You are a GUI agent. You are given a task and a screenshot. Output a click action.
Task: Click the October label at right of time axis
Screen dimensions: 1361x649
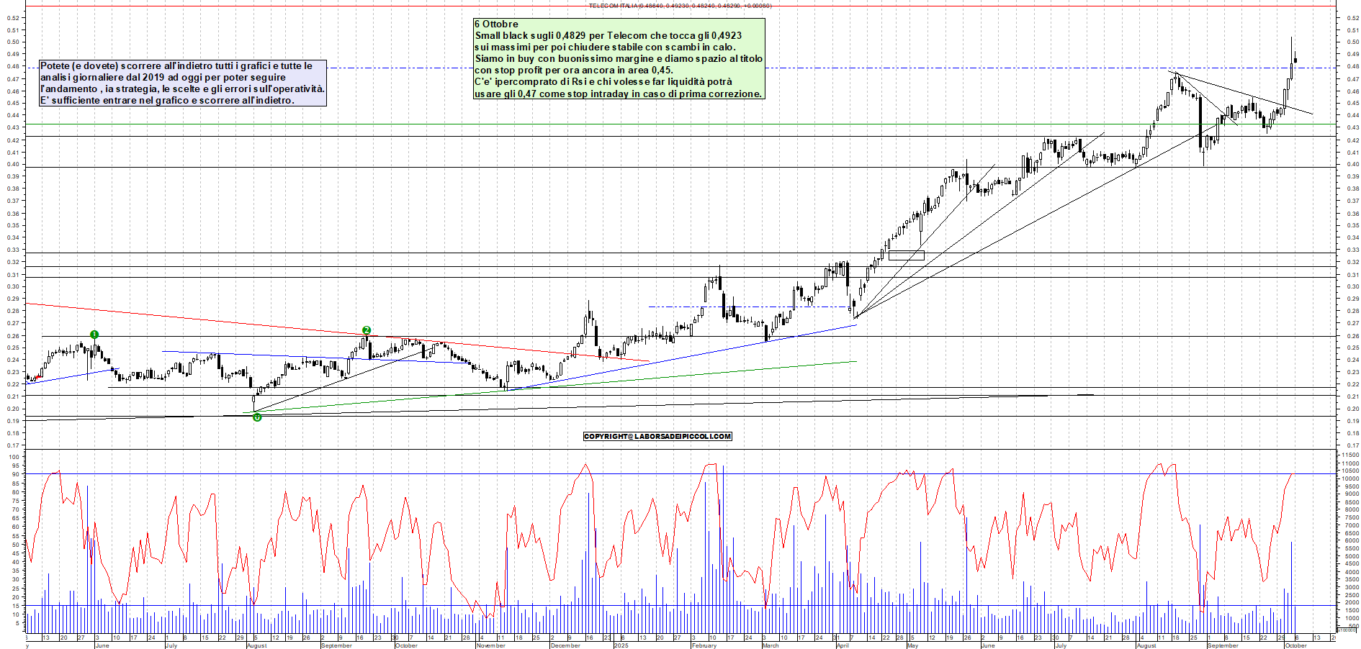pos(1295,645)
